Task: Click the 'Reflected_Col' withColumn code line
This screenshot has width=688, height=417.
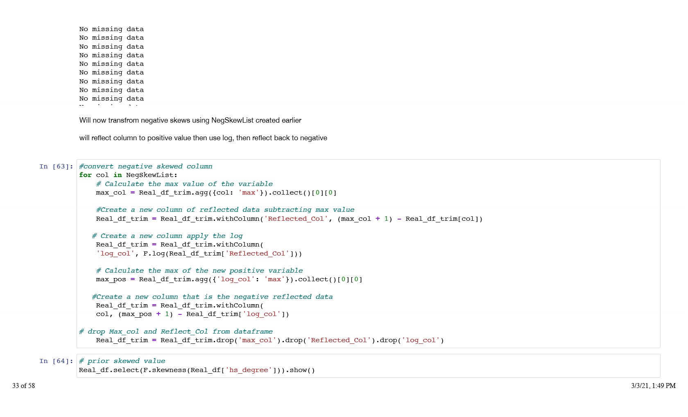Action: click(289, 219)
